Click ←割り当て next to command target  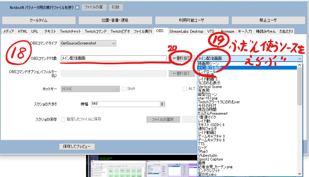[x=181, y=58]
